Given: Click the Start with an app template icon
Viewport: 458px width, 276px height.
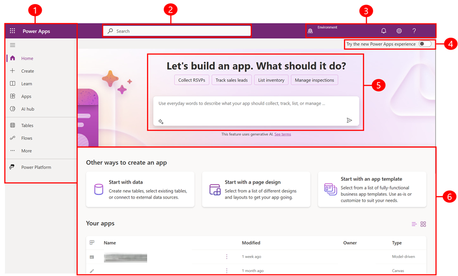Looking at the screenshot, I should coord(330,189).
